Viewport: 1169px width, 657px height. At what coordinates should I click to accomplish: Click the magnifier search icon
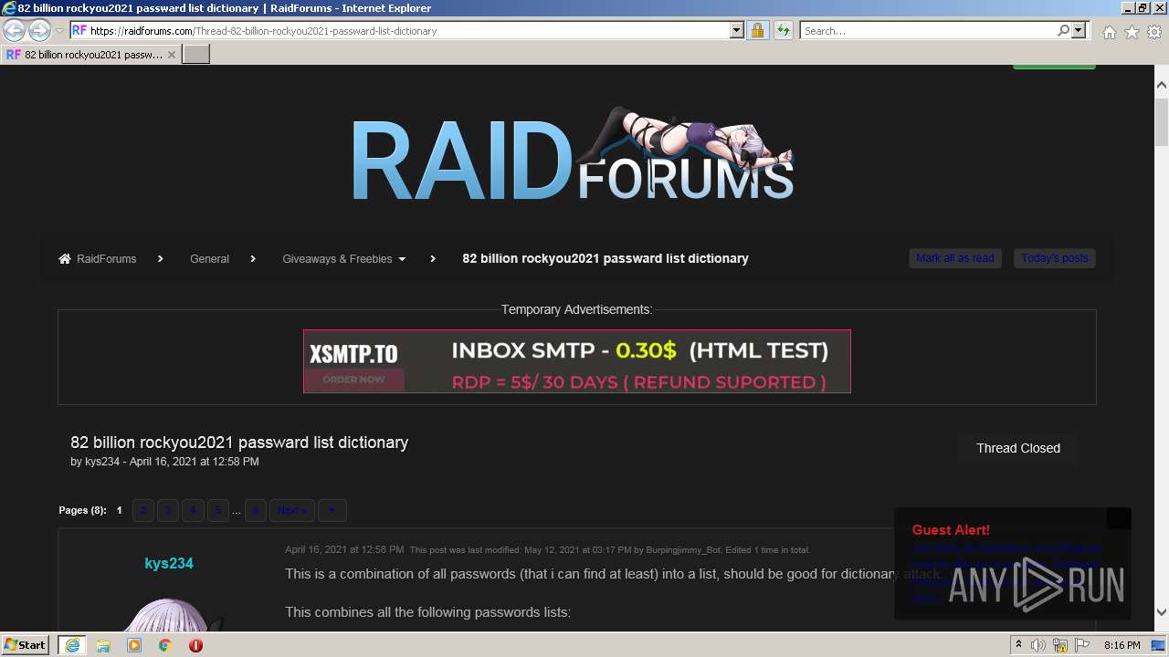click(x=1063, y=30)
